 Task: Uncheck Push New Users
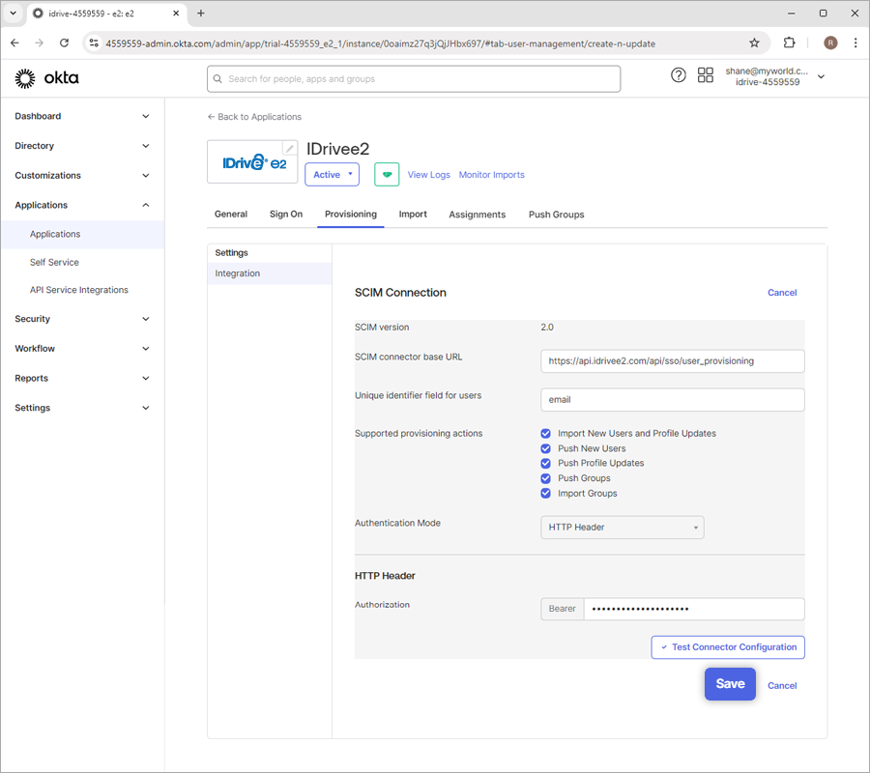point(546,448)
